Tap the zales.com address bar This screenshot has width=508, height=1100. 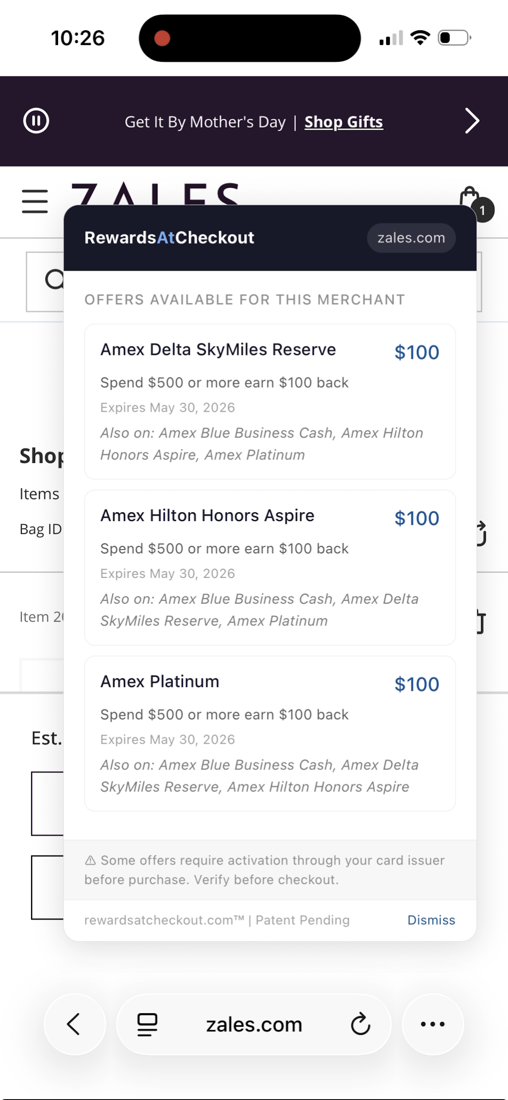click(254, 1024)
